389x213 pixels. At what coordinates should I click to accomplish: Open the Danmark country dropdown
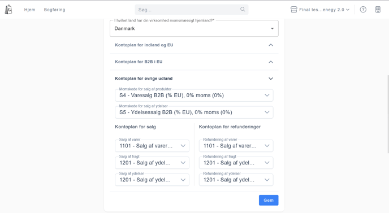[194, 28]
